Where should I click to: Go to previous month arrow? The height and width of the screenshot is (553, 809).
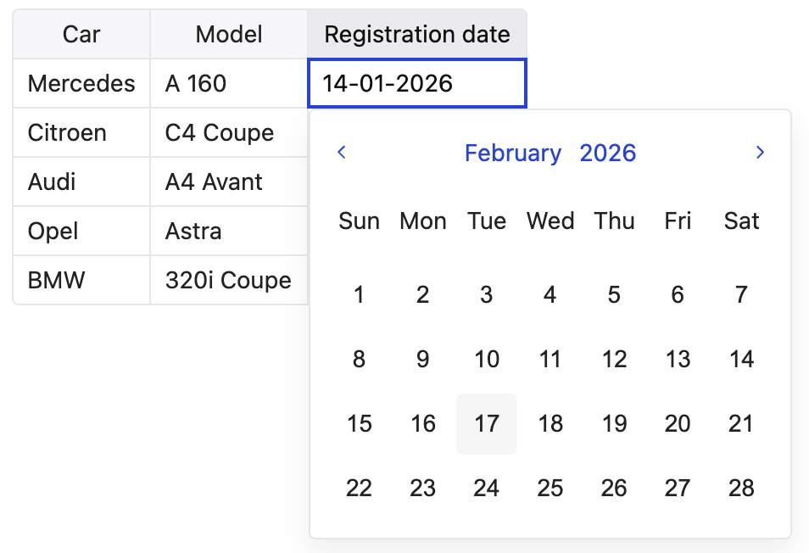click(x=342, y=153)
